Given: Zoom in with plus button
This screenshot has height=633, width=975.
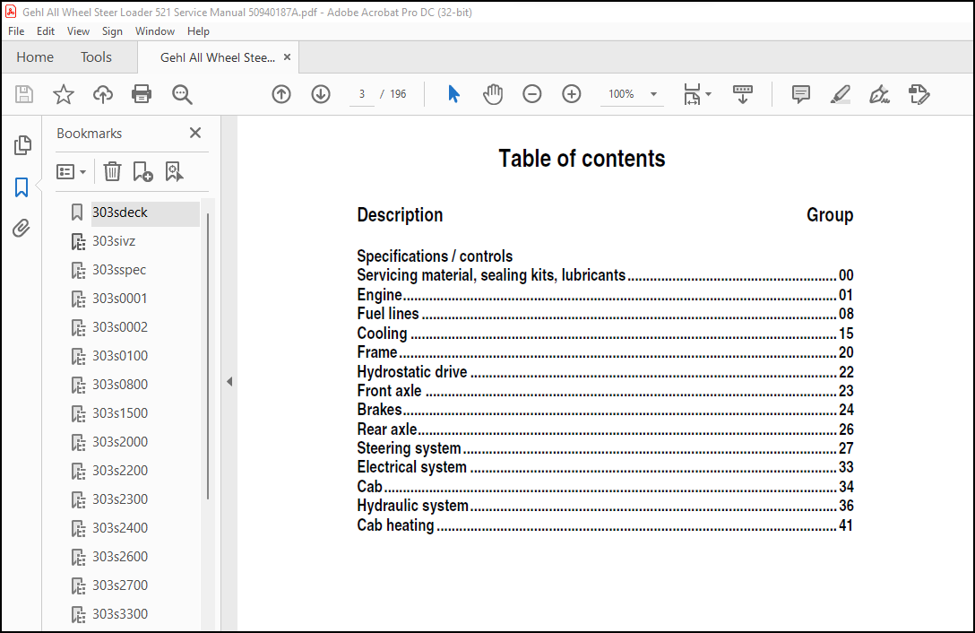Looking at the screenshot, I should (572, 94).
